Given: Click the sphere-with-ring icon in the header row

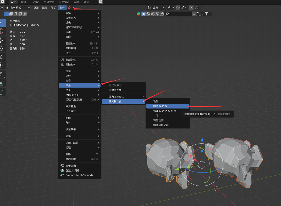Looking at the screenshot, I should click(x=153, y=14).
